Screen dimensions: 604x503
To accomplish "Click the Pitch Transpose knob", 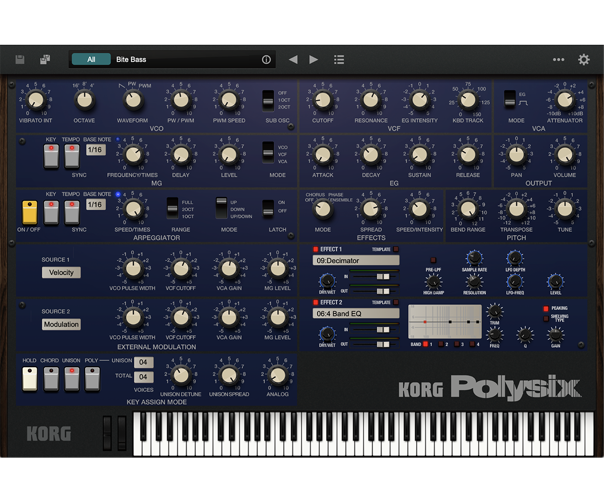I will pyautogui.click(x=516, y=209).
